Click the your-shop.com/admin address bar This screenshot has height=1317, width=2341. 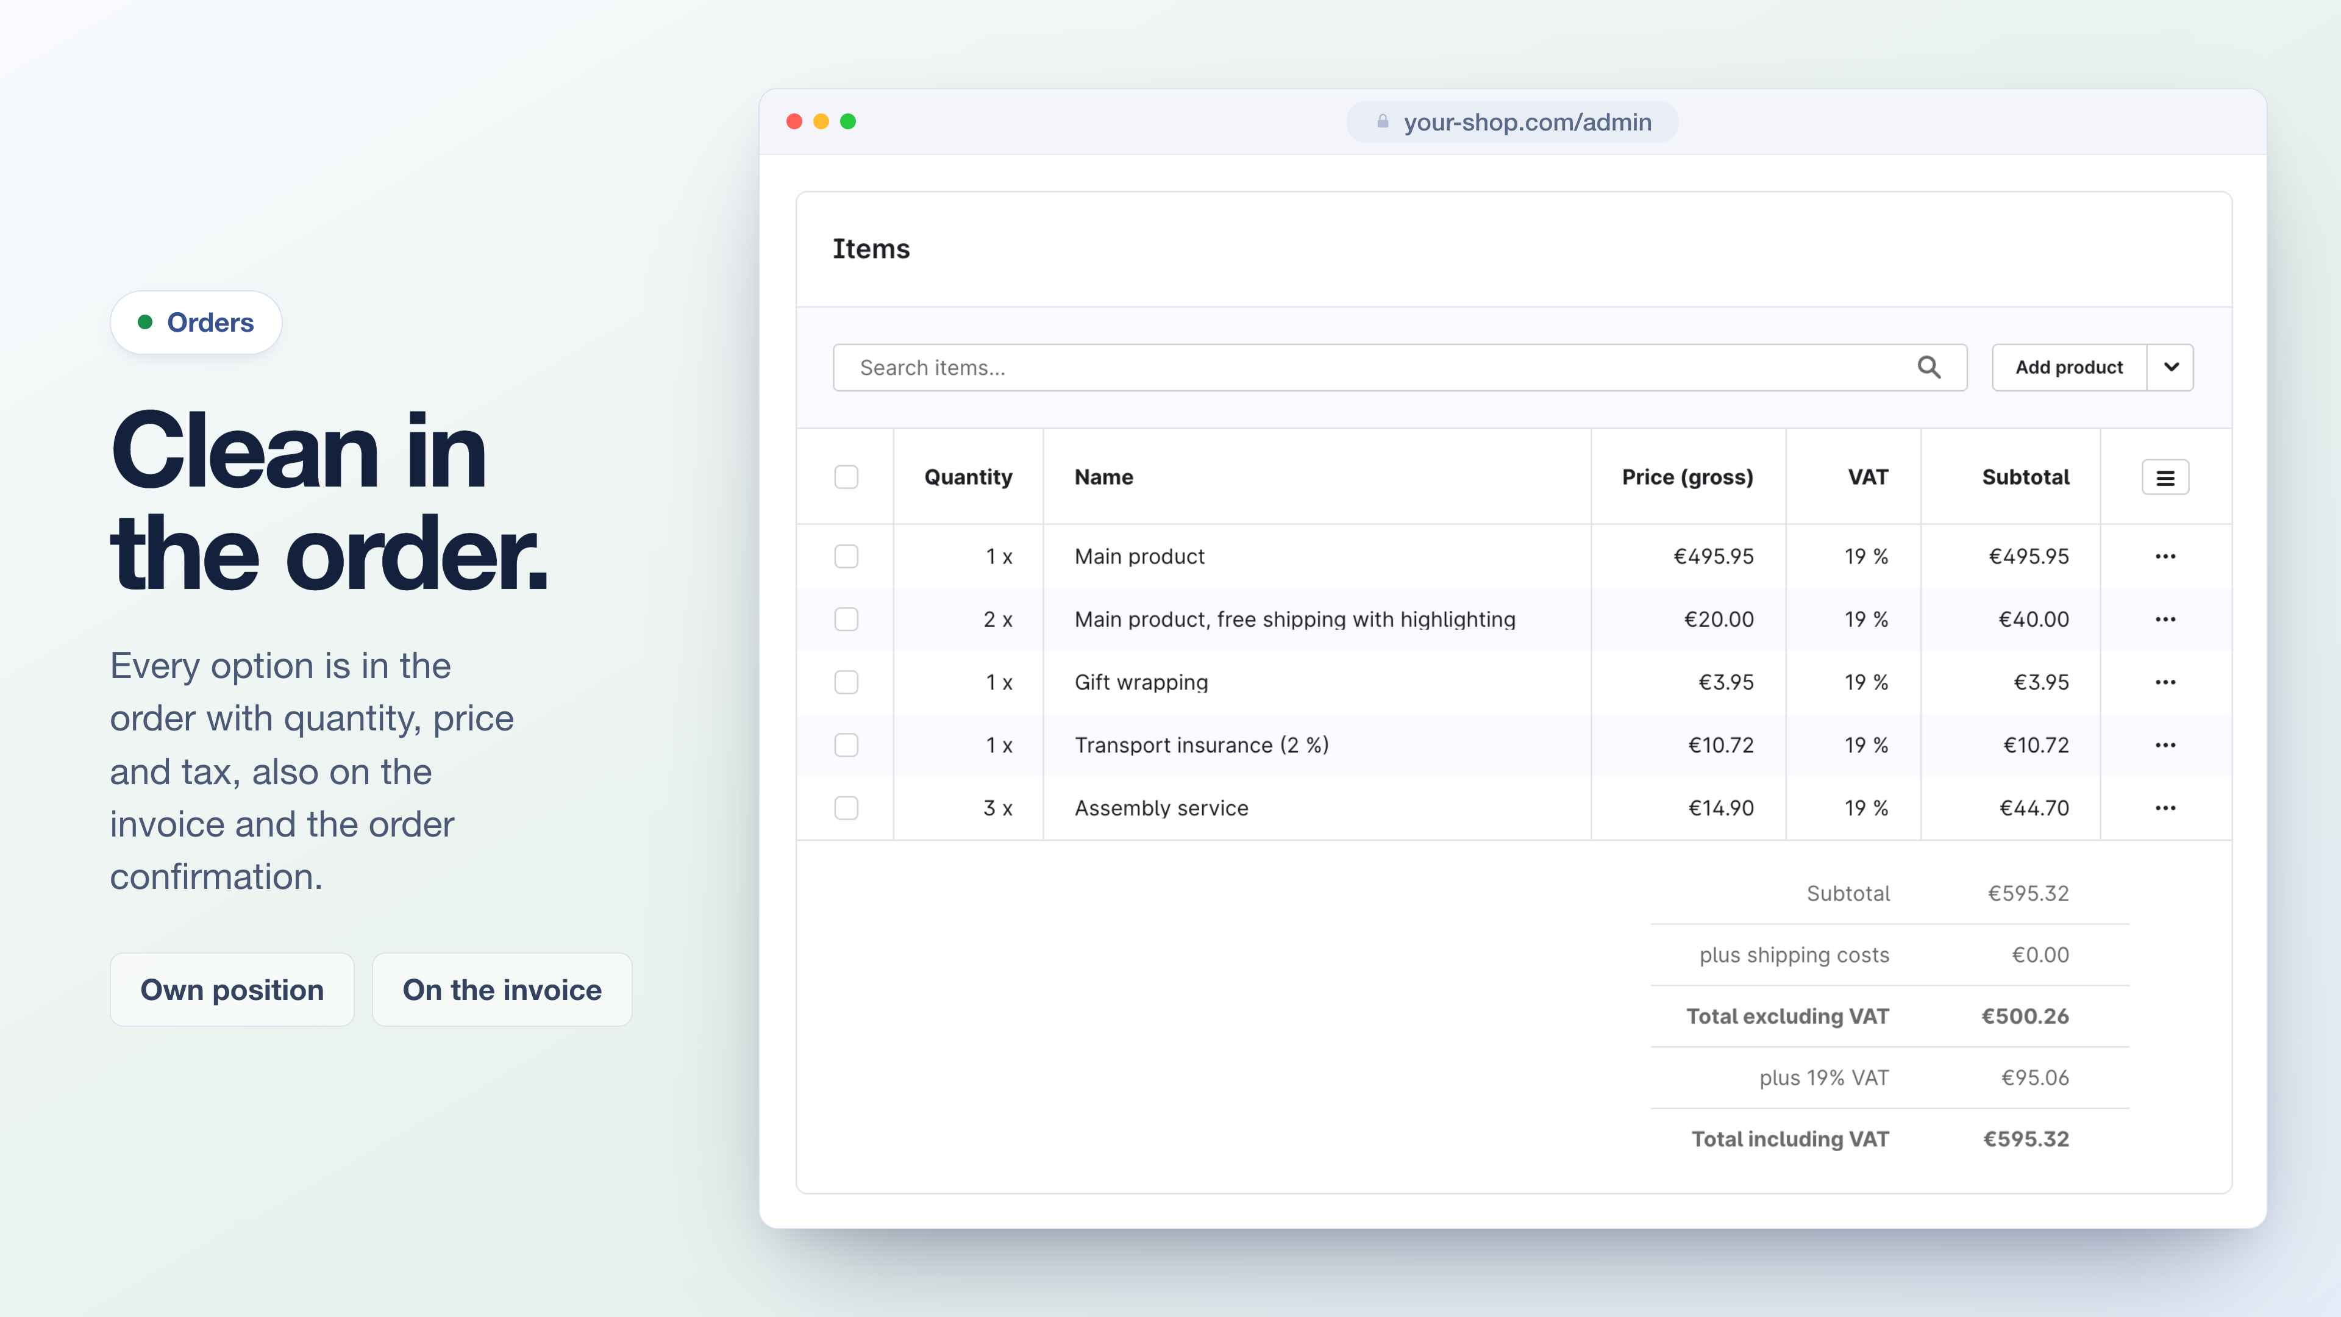point(1512,122)
